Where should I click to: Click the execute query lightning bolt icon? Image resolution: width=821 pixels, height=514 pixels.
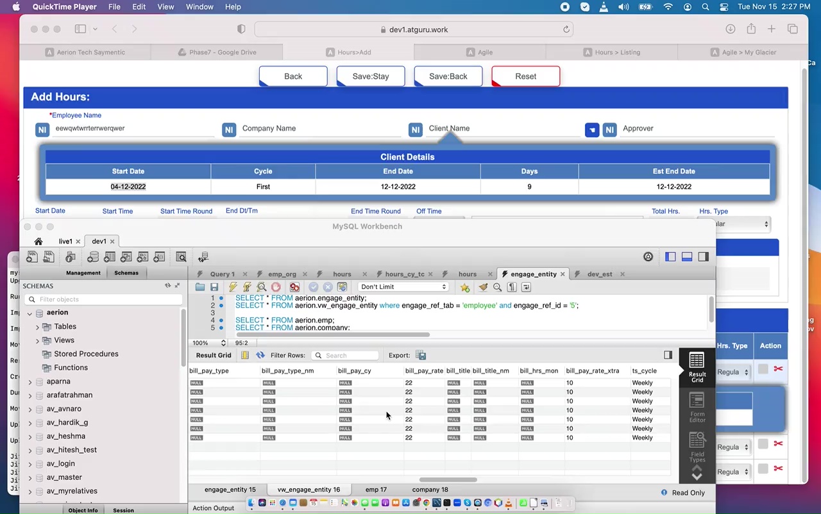point(233,287)
